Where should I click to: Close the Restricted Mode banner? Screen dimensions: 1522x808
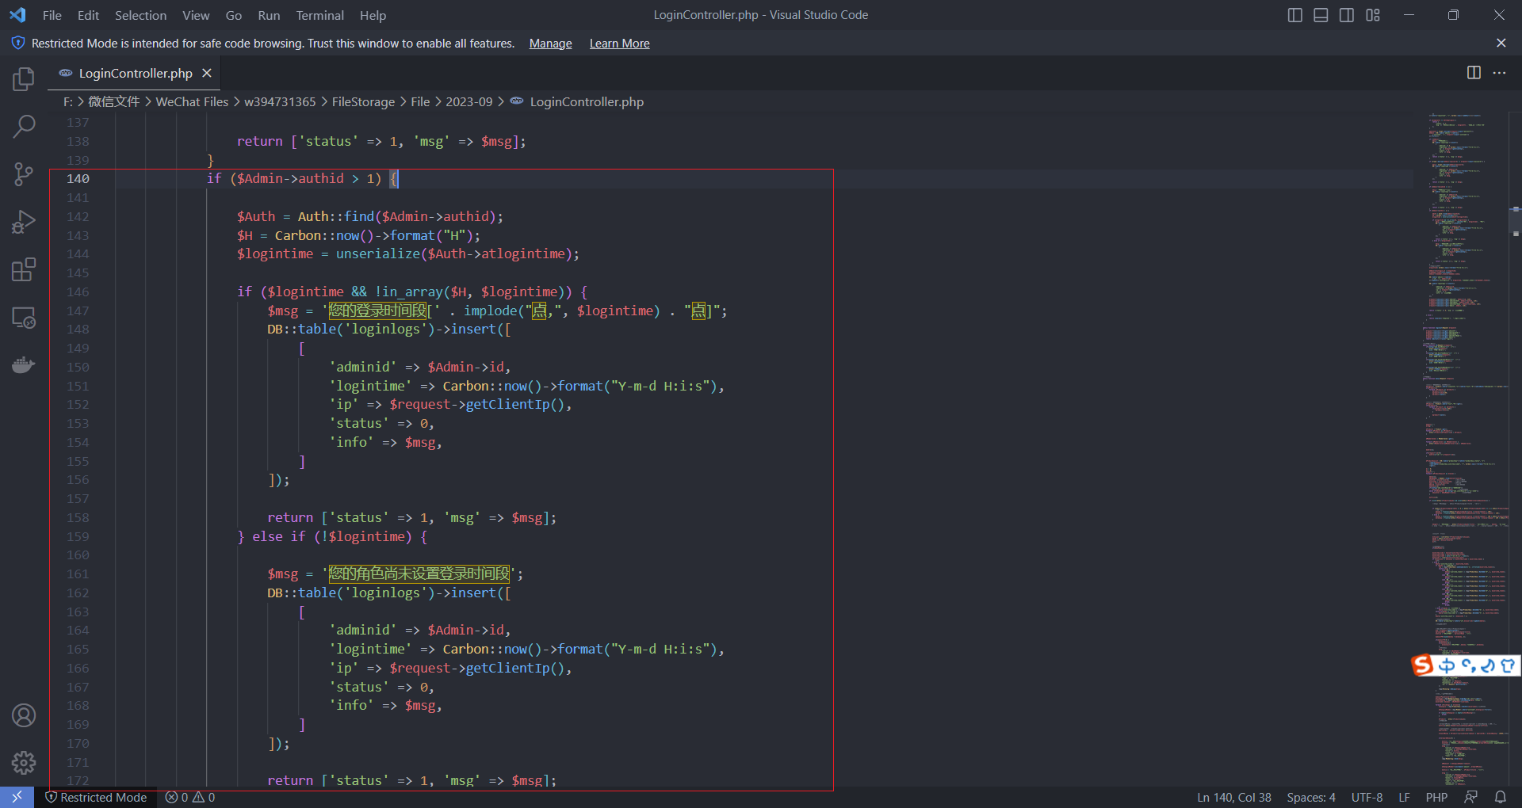tap(1501, 43)
